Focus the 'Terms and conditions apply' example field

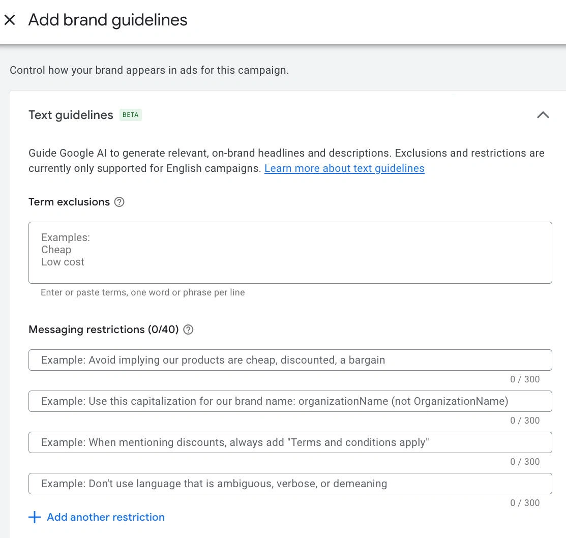[290, 442]
